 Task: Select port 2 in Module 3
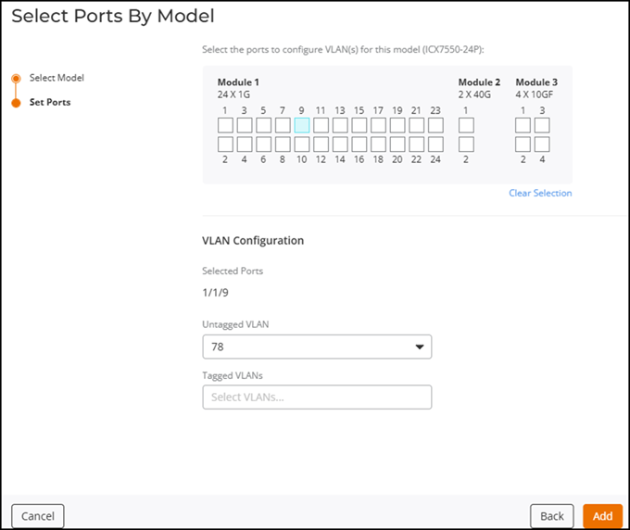(x=523, y=145)
